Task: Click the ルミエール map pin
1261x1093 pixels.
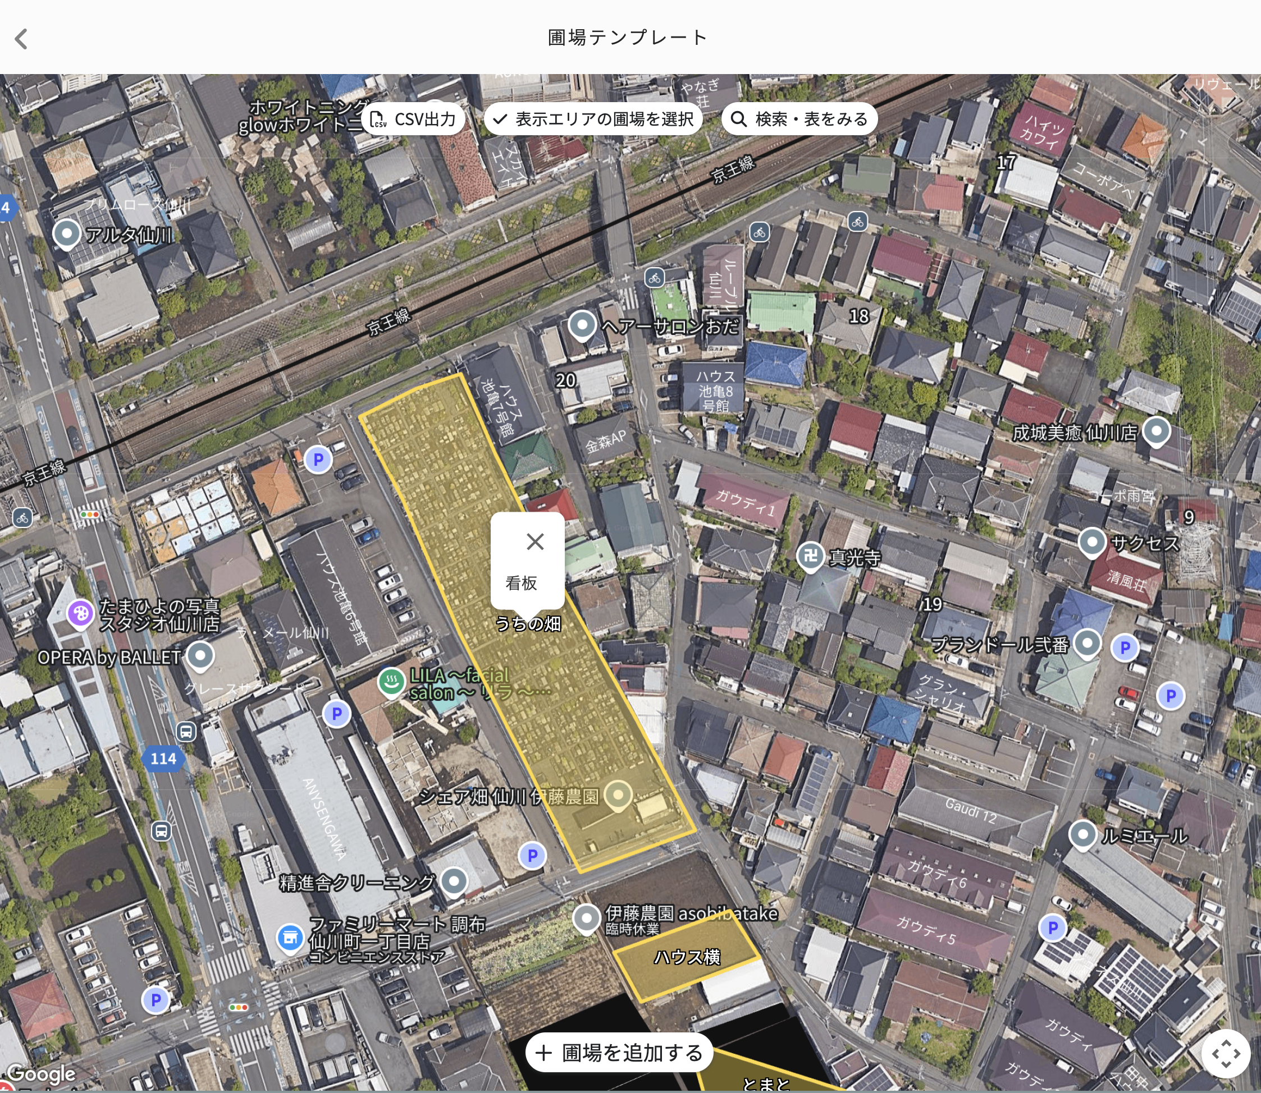Action: coord(1083,835)
